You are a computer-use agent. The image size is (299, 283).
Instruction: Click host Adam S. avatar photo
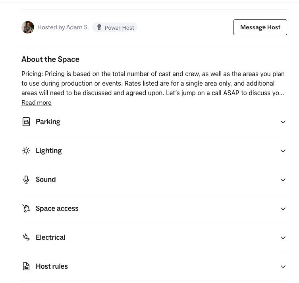click(x=28, y=27)
